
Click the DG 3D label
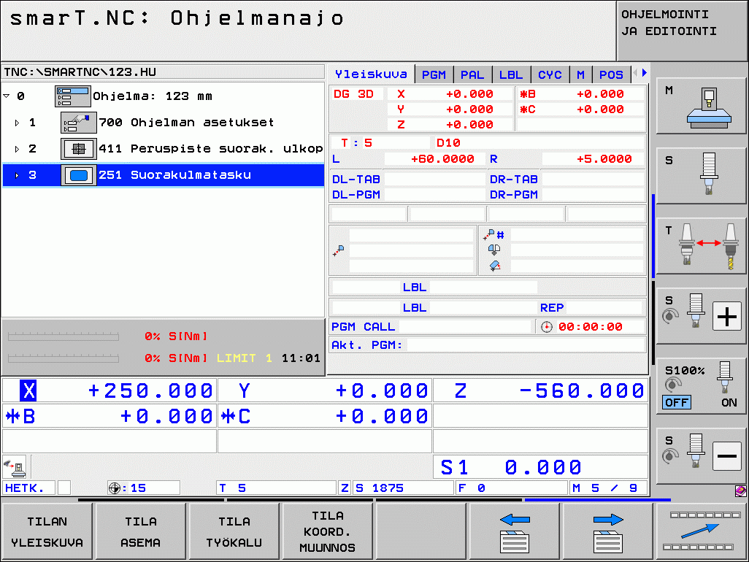coord(354,94)
